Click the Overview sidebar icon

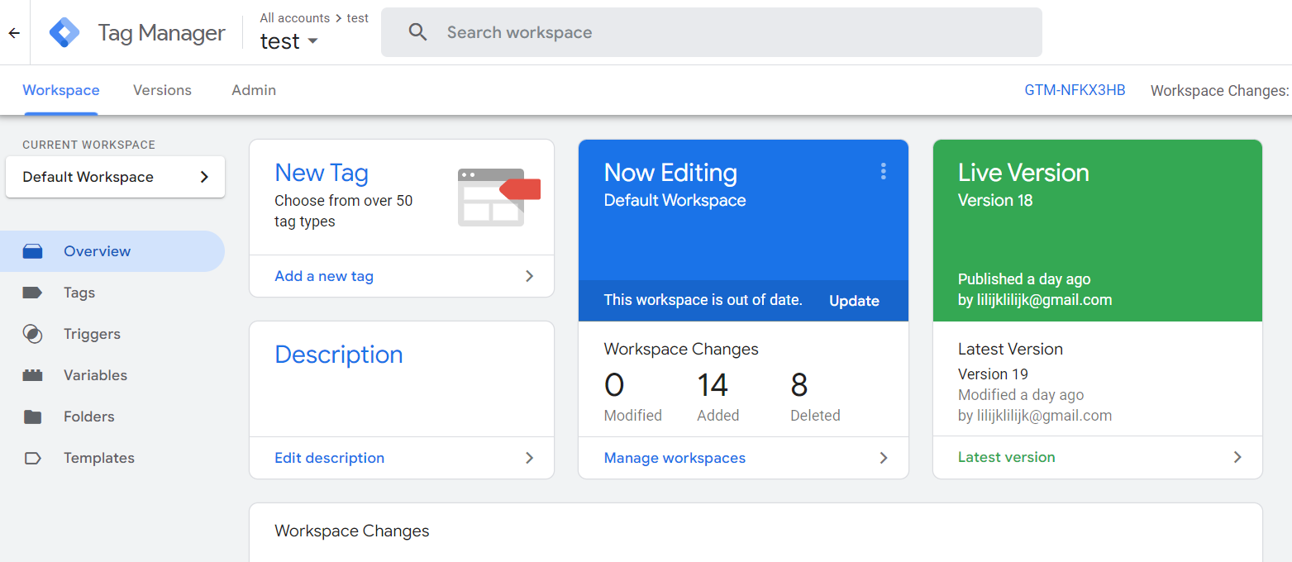click(x=33, y=251)
